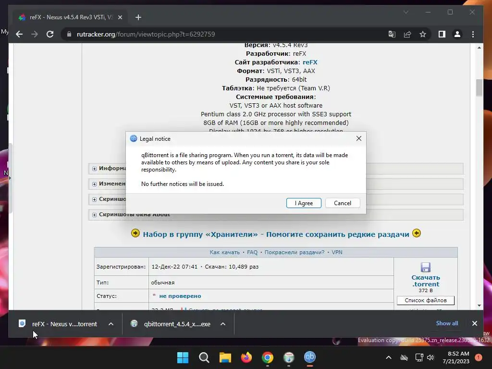Open menu arrow for reFX torrent download
Screen dimensions: 492x369
[x=111, y=324]
